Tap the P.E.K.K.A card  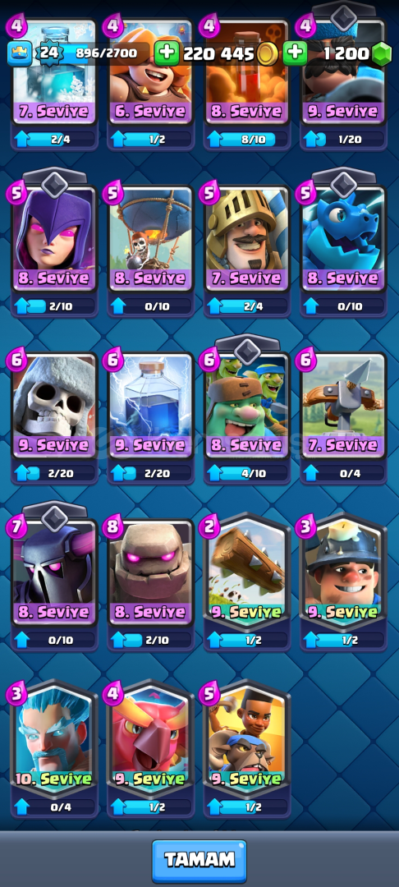(x=53, y=572)
